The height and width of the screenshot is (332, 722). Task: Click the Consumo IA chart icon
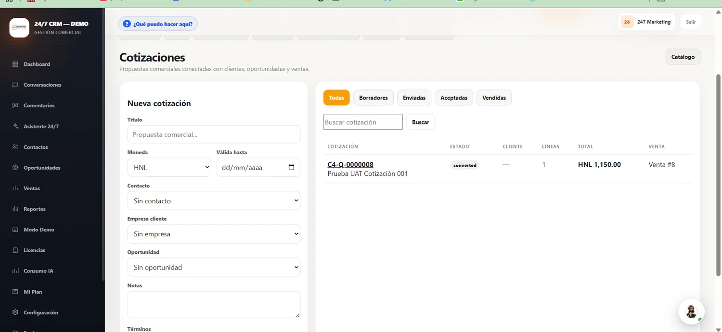click(x=15, y=271)
